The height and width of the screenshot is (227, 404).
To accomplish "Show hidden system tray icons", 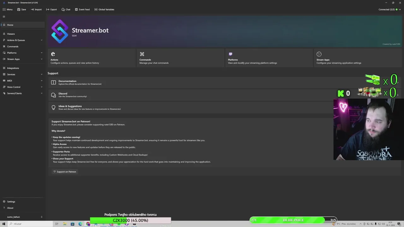I will click(x=360, y=224).
